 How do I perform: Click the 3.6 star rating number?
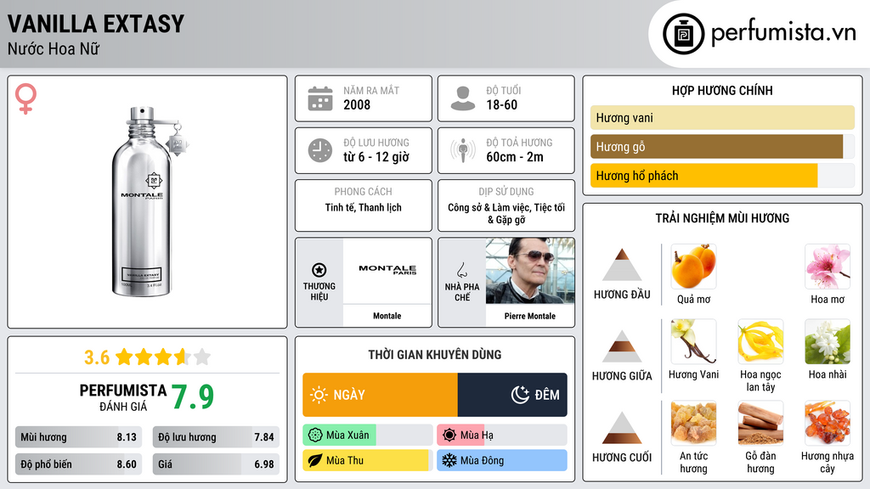tap(97, 357)
